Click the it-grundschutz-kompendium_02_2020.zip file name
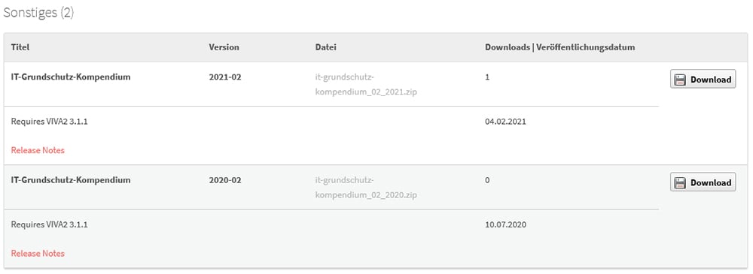Screen dimensions: 753x274 click(366, 188)
